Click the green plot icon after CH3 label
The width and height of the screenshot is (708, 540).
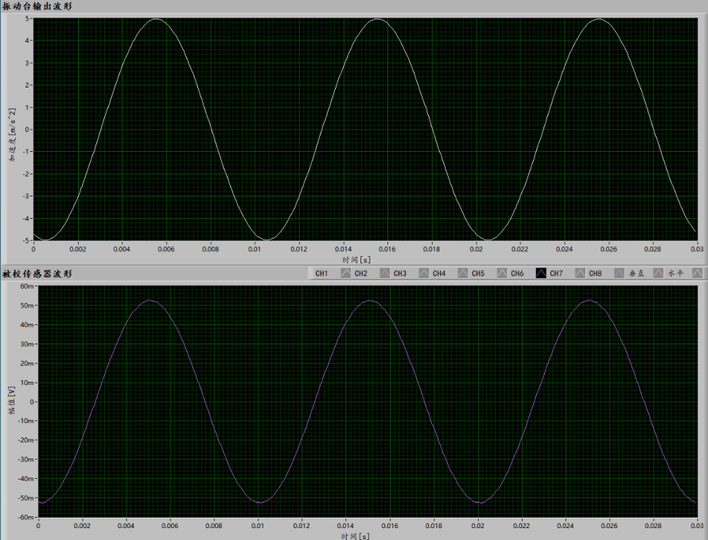(424, 273)
